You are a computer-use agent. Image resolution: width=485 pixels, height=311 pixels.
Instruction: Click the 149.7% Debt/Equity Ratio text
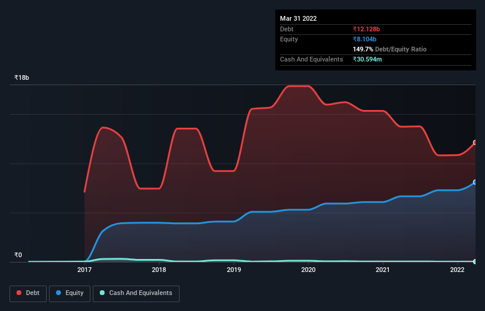coord(389,49)
